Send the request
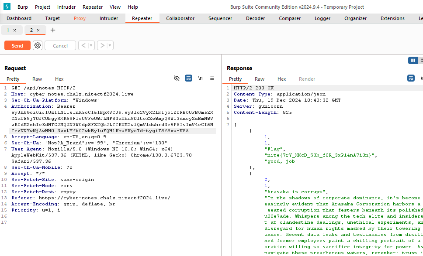 [x=17, y=46]
